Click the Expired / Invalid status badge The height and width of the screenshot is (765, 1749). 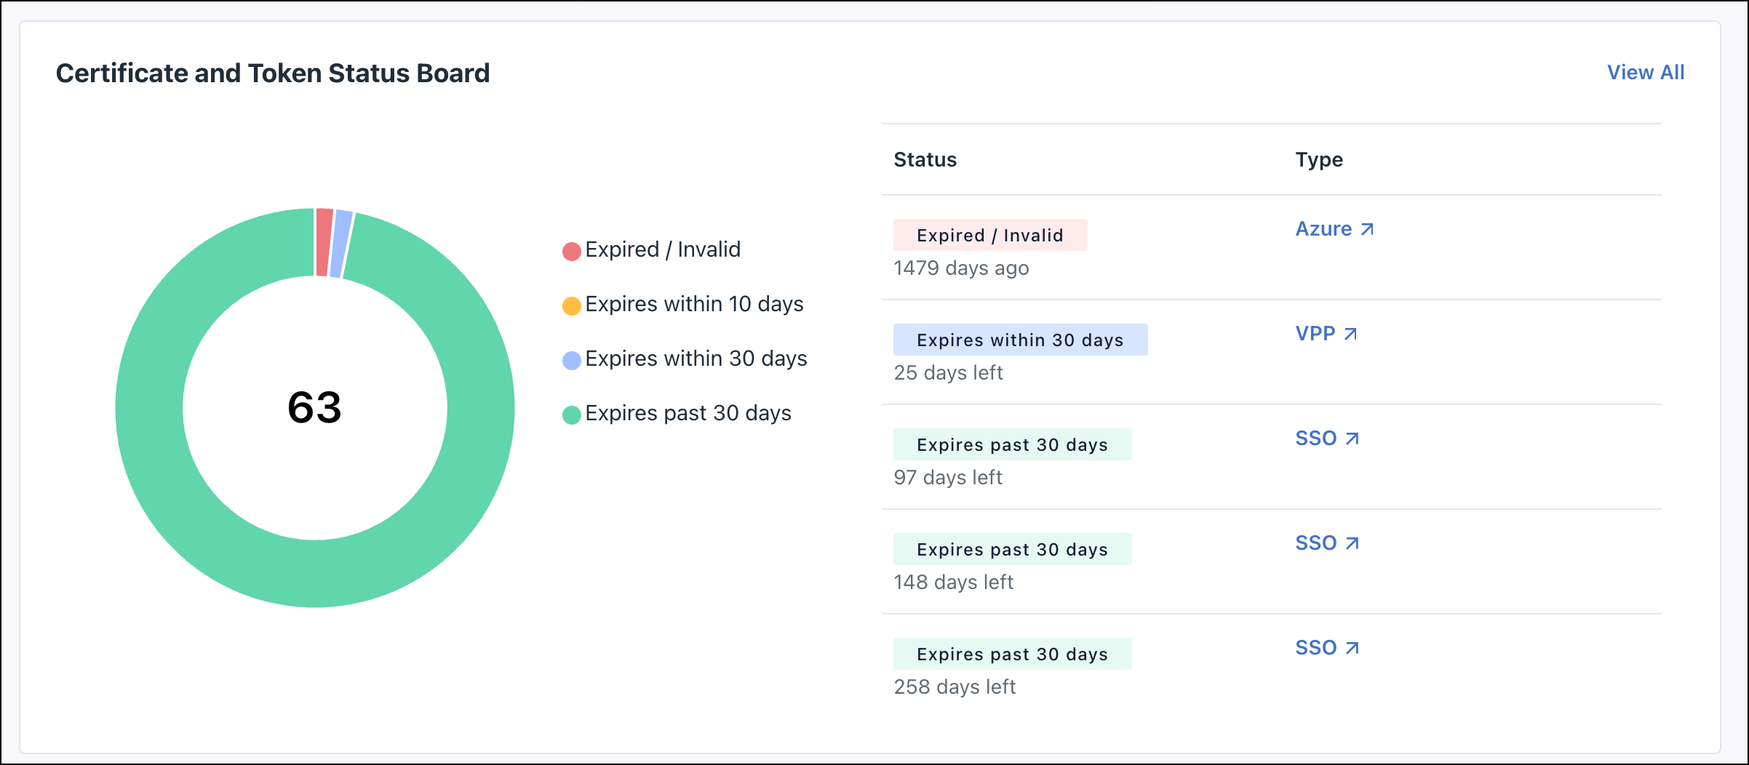(x=989, y=235)
